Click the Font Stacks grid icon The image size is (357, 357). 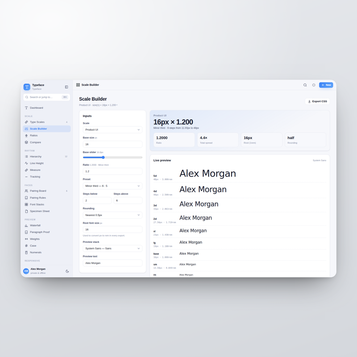[26, 204]
